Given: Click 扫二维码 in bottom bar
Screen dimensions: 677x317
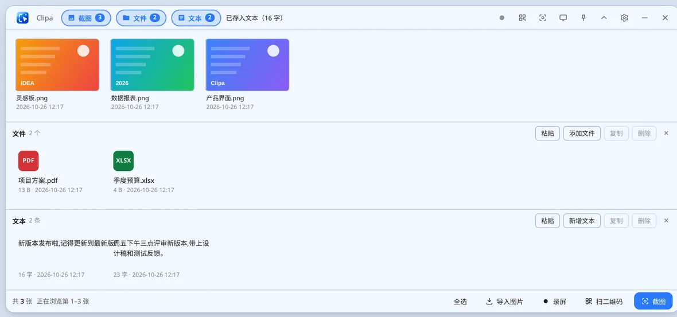Looking at the screenshot, I should 604,302.
